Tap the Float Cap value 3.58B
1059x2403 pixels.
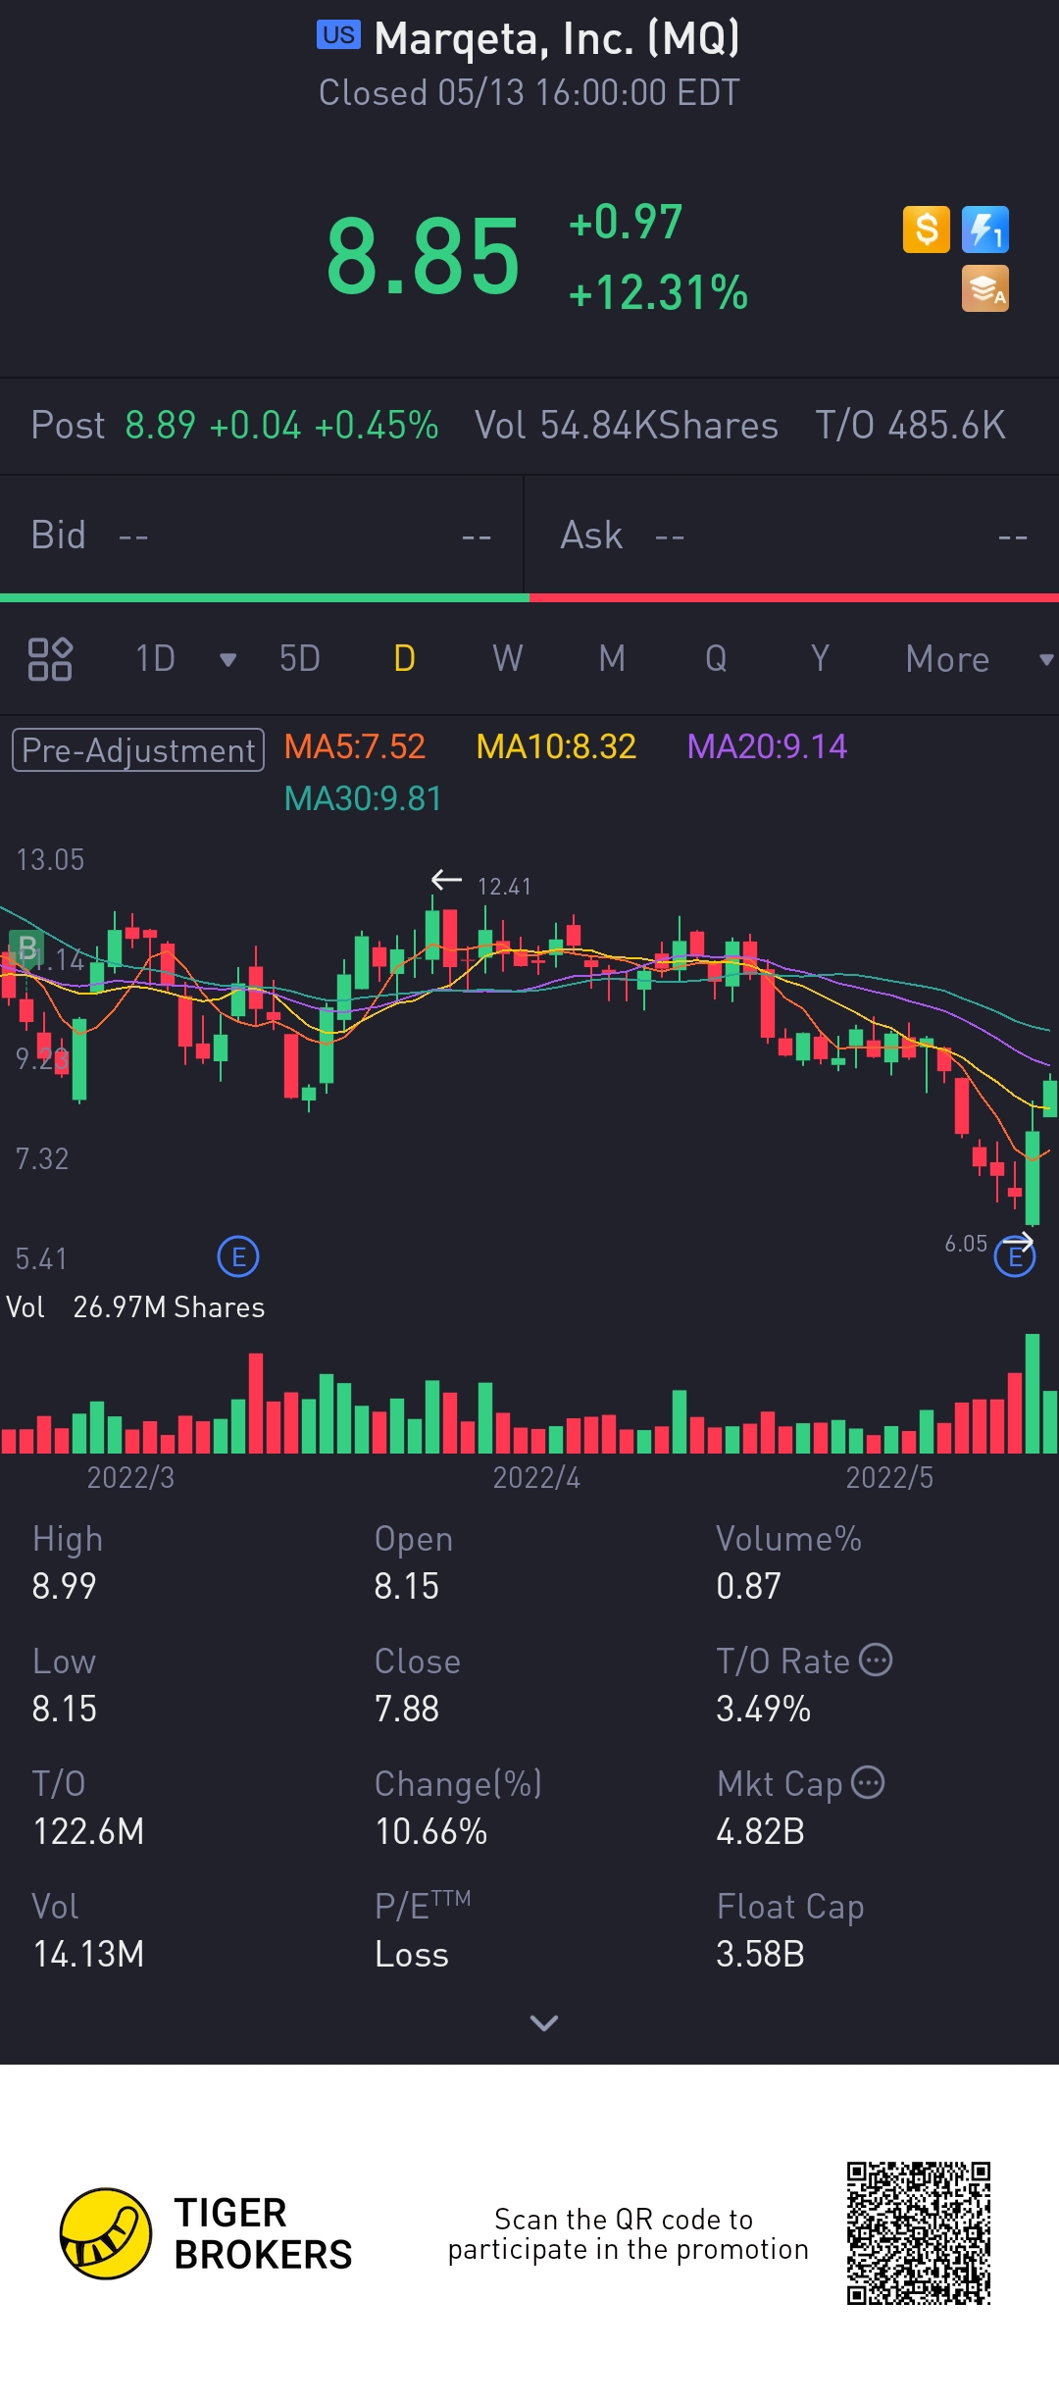[761, 1954]
